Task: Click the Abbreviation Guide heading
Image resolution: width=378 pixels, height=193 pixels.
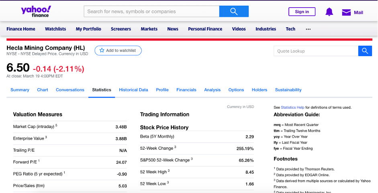Action: pos(297,115)
